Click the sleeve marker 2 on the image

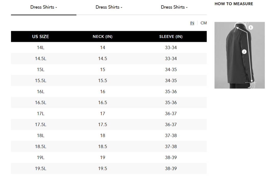[x=244, y=52]
